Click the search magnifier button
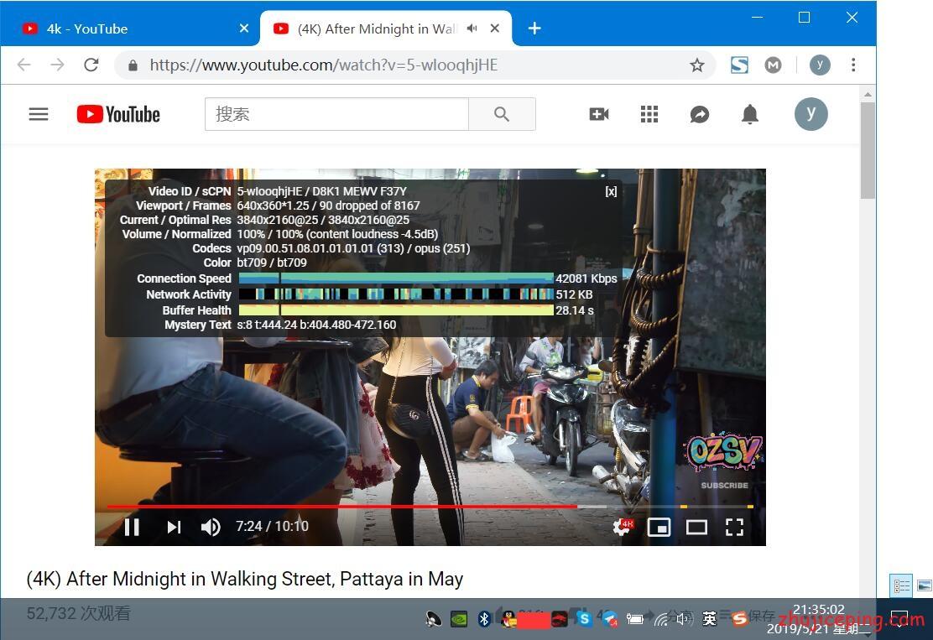Viewport: 933px width, 640px height. pyautogui.click(x=502, y=114)
